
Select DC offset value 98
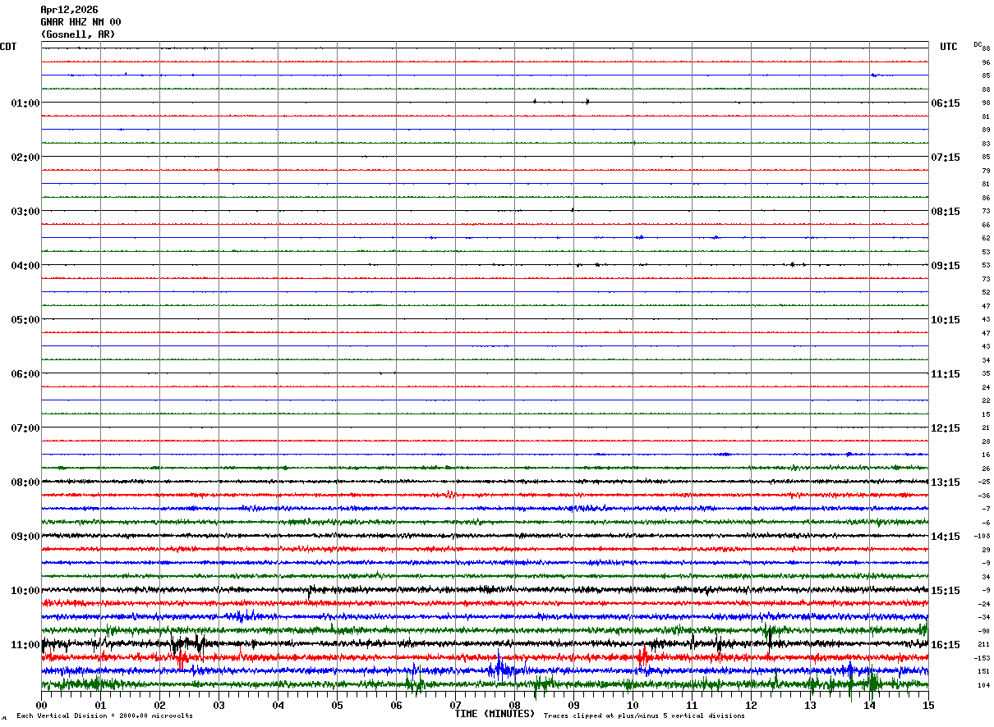coord(986,103)
